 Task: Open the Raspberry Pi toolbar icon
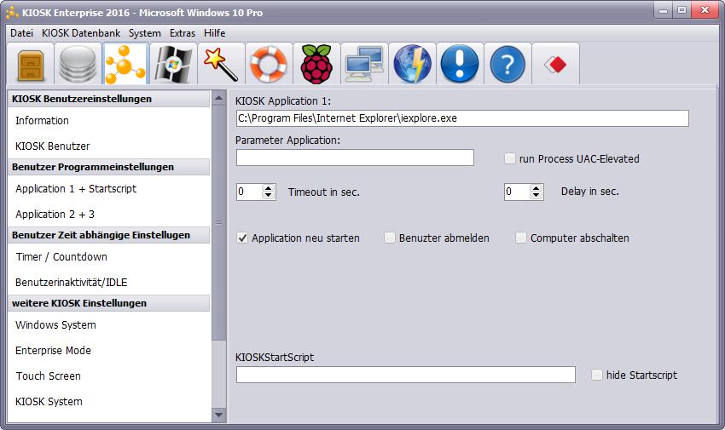(x=316, y=65)
